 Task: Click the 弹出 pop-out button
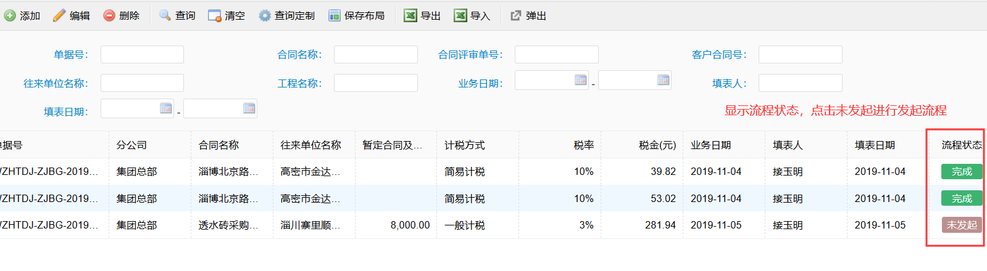[x=528, y=15]
